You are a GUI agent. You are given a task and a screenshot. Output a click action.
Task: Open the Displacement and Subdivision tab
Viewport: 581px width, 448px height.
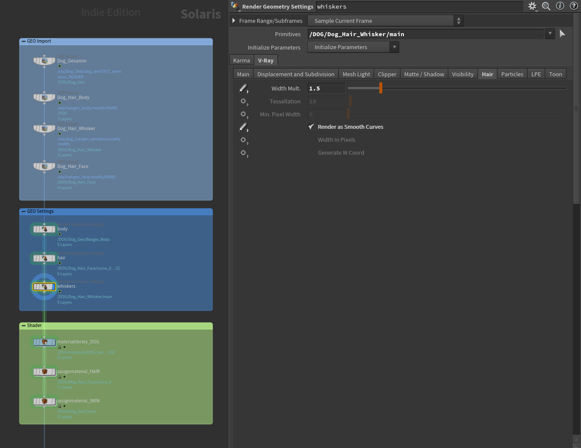point(296,74)
